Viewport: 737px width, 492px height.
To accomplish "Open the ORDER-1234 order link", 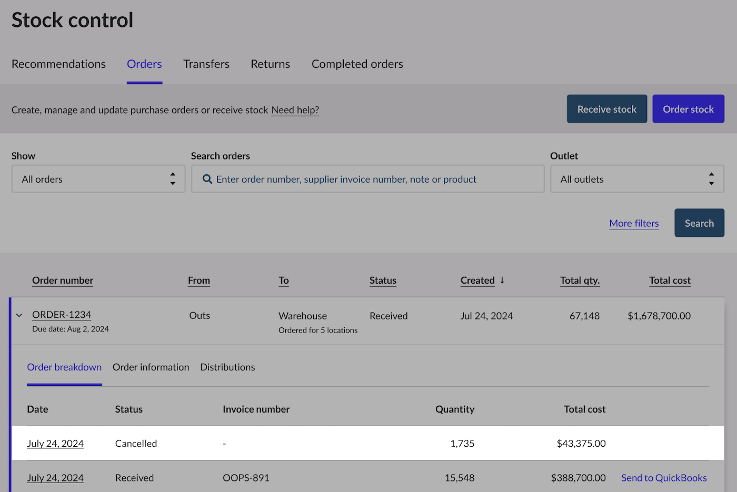I will click(62, 315).
